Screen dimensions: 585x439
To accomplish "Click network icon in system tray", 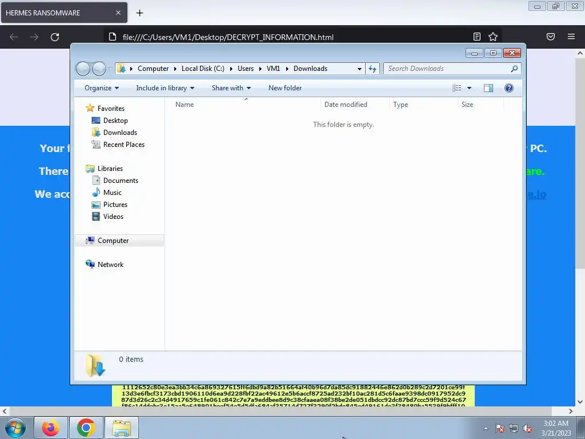I will [x=514, y=428].
